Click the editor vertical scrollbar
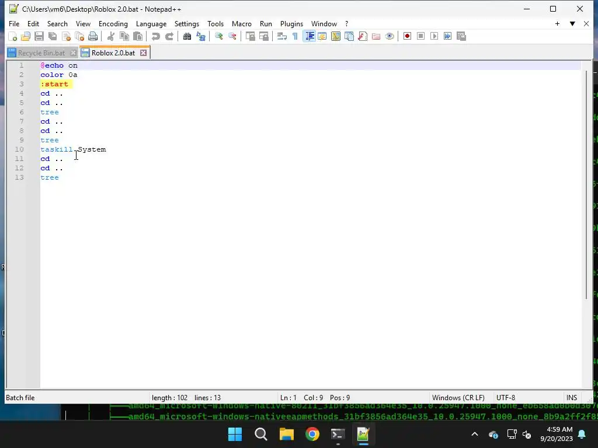Screen dimensions: 598x448 coord(586,185)
